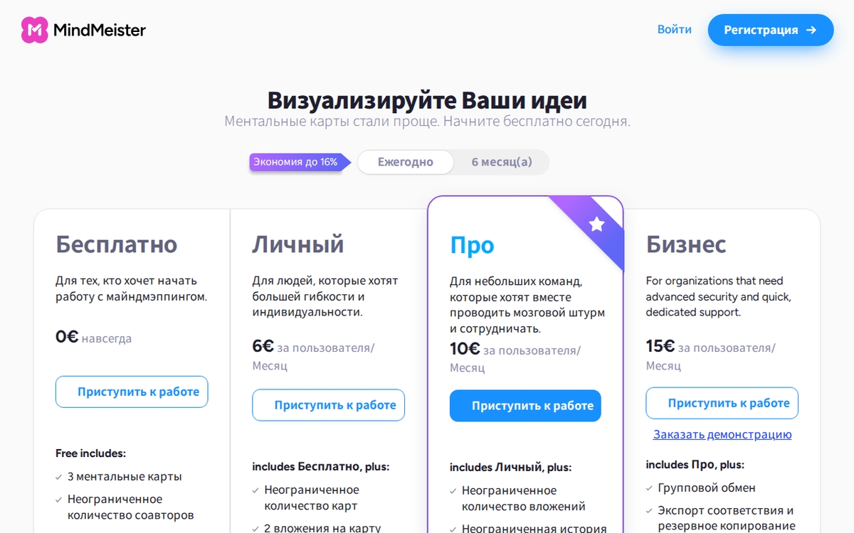Click the star ribbon on the Про plan
The height and width of the screenshot is (533, 854).
point(596,225)
